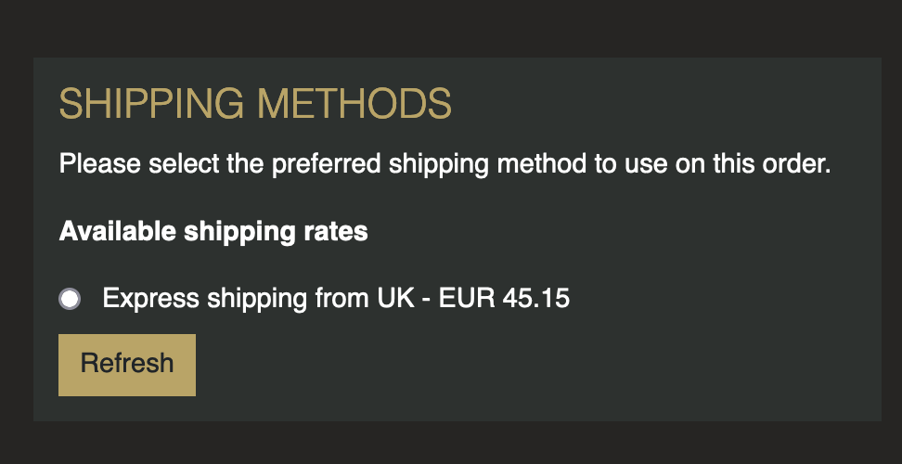Select the Express shipping from UK radio button
The height and width of the screenshot is (464, 902).
coord(70,299)
